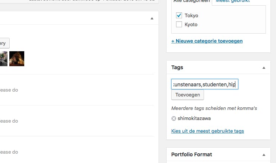Collapse the Tags panel
The image size is (276, 163).
(x=264, y=68)
